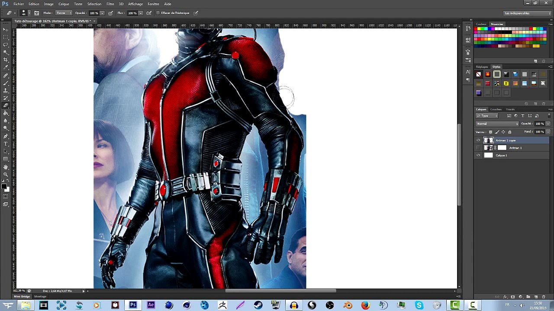Open the Sélection menu

pos(94,4)
